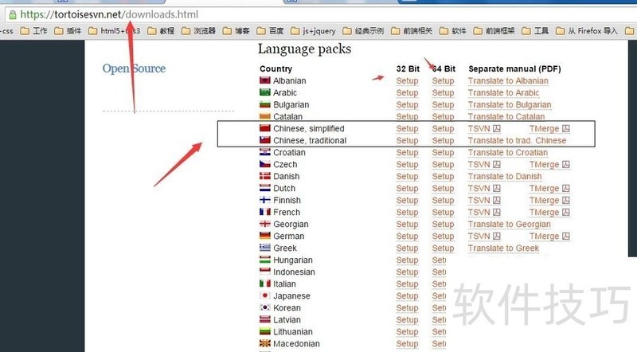637x352 pixels.
Task: Open TSVN PDF manual for Czech
Action: [484, 165]
